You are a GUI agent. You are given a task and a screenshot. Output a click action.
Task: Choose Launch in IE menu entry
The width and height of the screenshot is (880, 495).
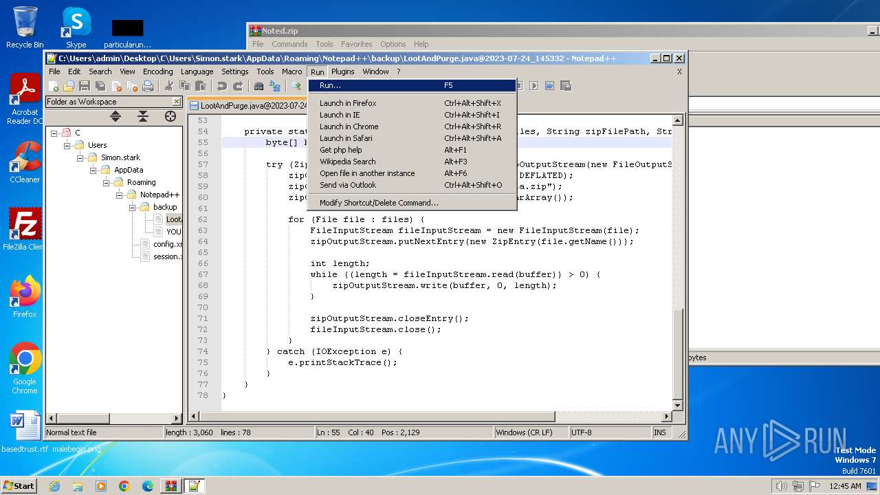[412, 115]
